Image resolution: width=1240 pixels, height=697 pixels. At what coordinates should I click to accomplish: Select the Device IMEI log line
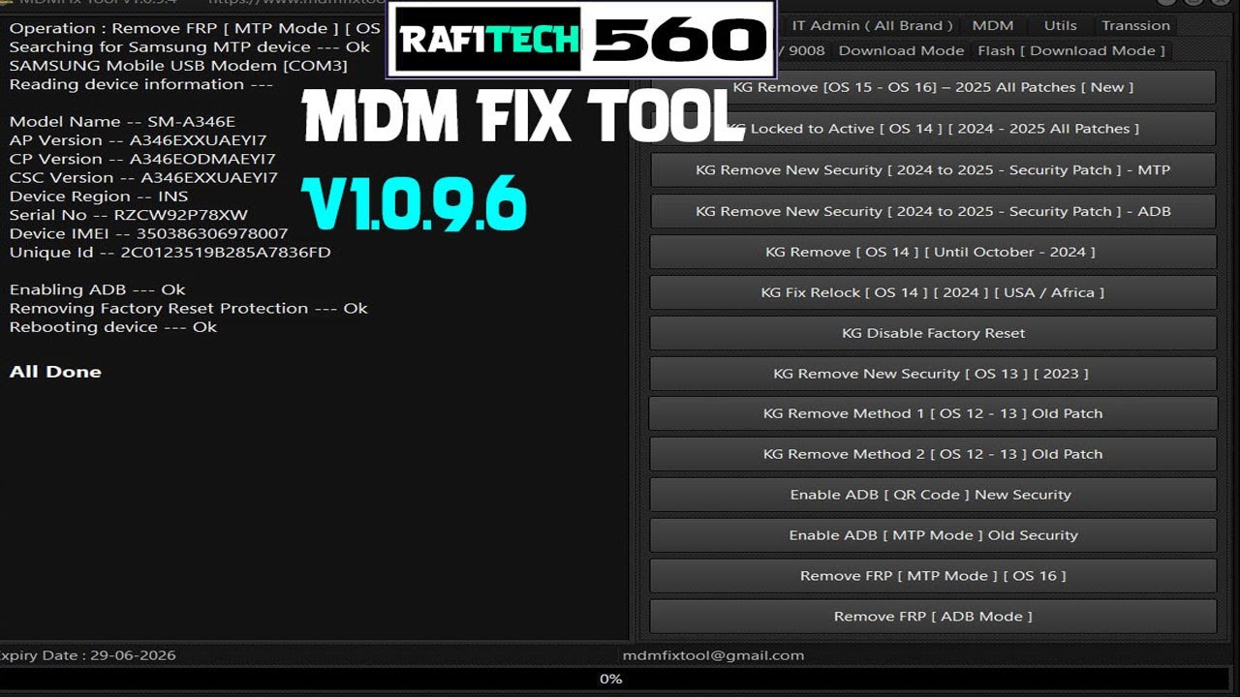(x=148, y=233)
